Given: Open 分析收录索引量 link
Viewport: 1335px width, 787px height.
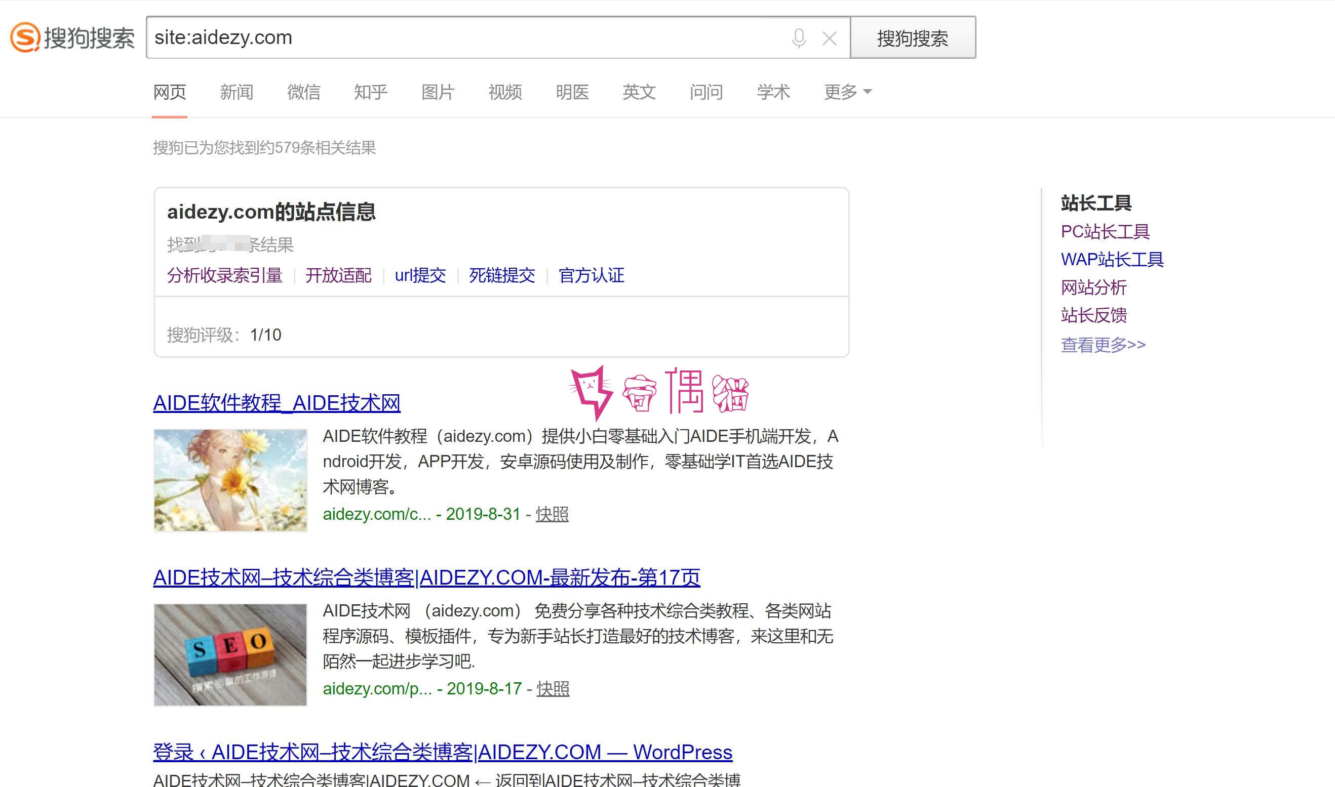Looking at the screenshot, I should tap(225, 275).
